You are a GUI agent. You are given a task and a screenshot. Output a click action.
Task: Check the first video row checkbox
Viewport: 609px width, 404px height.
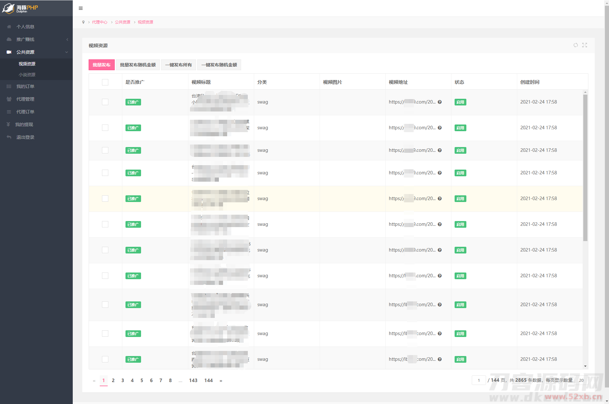coord(105,102)
